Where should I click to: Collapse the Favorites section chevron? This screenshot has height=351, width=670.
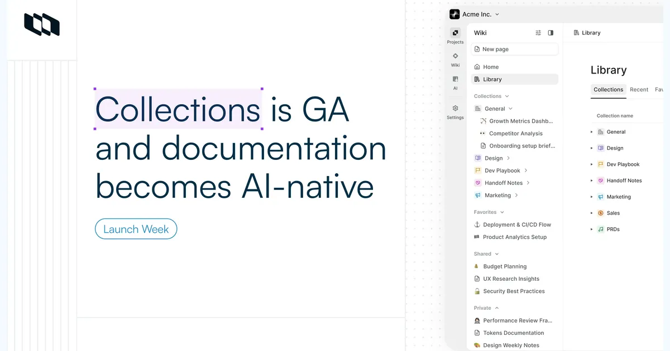502,212
